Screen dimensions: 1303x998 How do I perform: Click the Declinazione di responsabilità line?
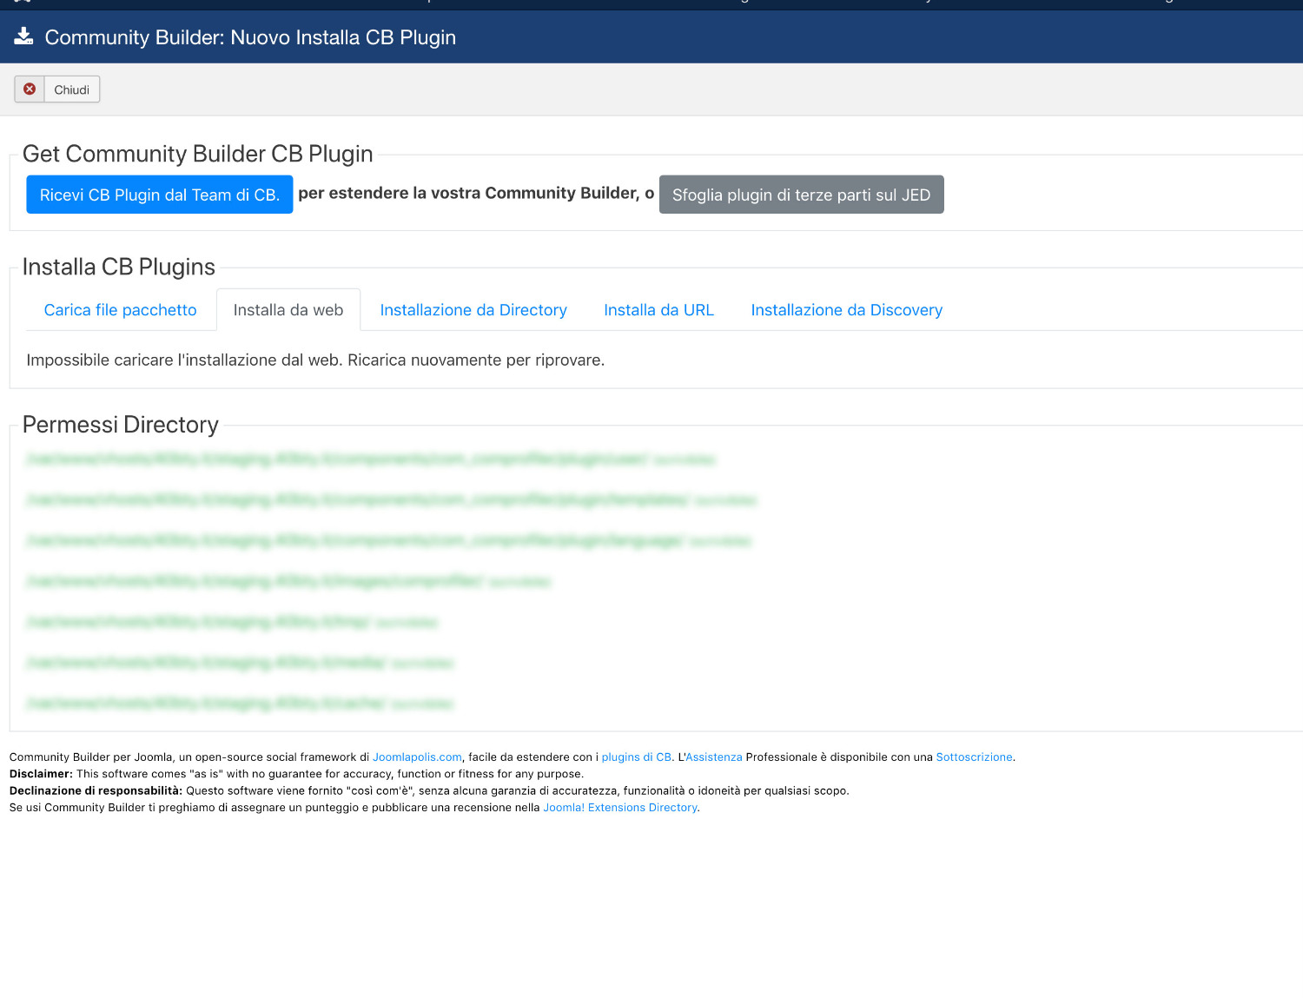[x=429, y=790]
